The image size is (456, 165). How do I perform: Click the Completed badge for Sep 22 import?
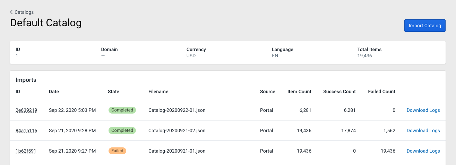[122, 110]
